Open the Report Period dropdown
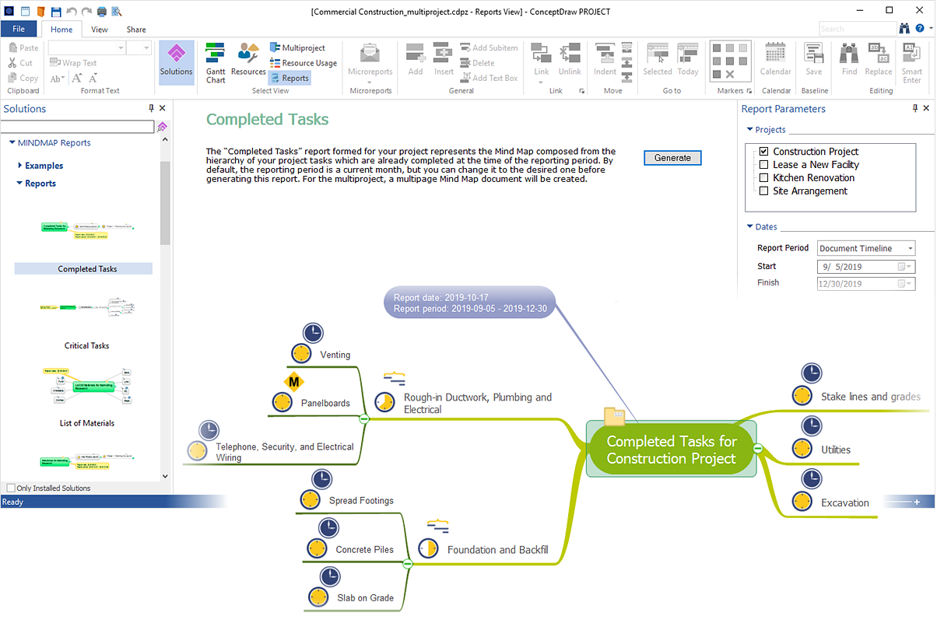Image resolution: width=944 pixels, height=644 pixels. (908, 247)
